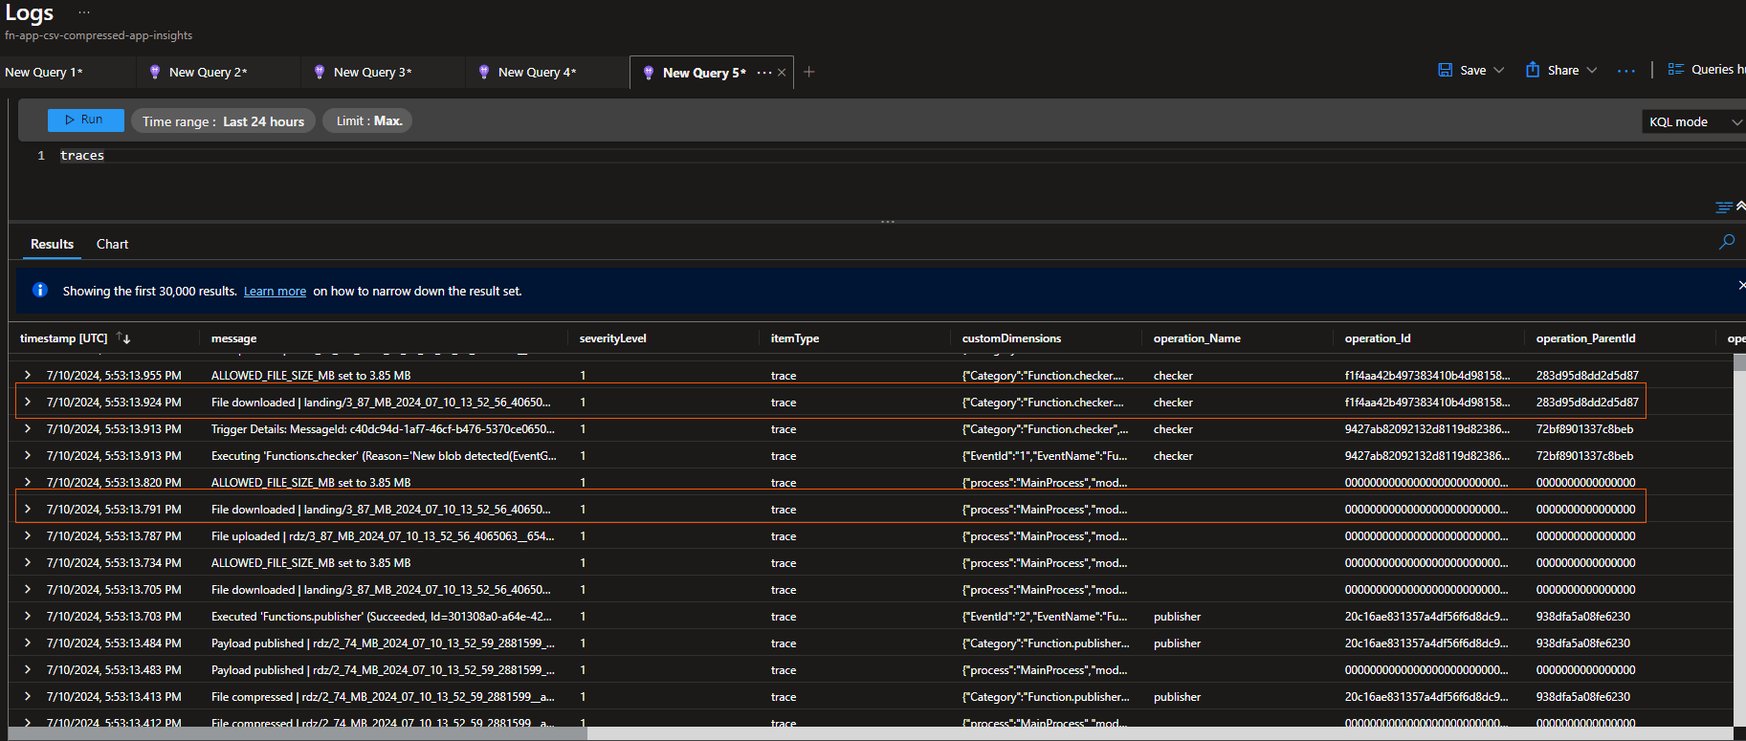
Task: Click the editor/results splitter handle dots
Action: (x=888, y=222)
